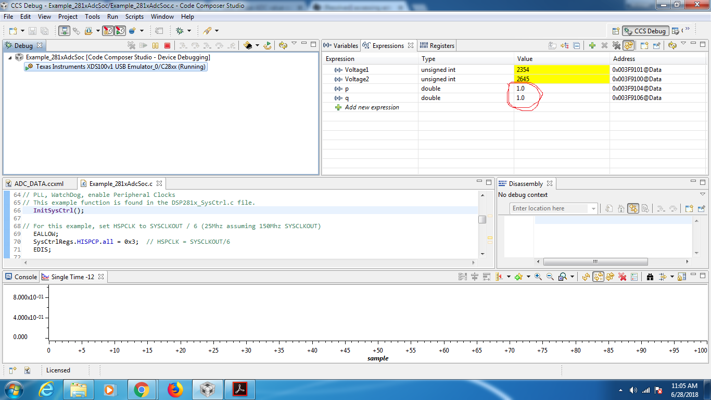Click the Remove All Expressions double-X icon

[x=616, y=46]
